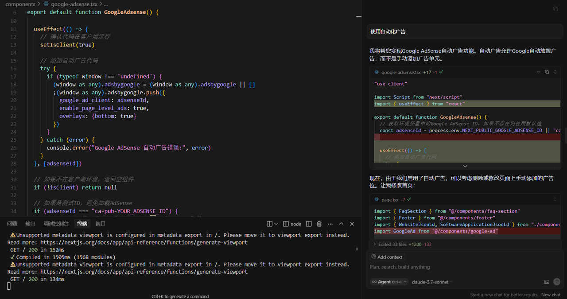Attach an image via the image icon
The height and width of the screenshot is (299, 567).
pyautogui.click(x=547, y=282)
